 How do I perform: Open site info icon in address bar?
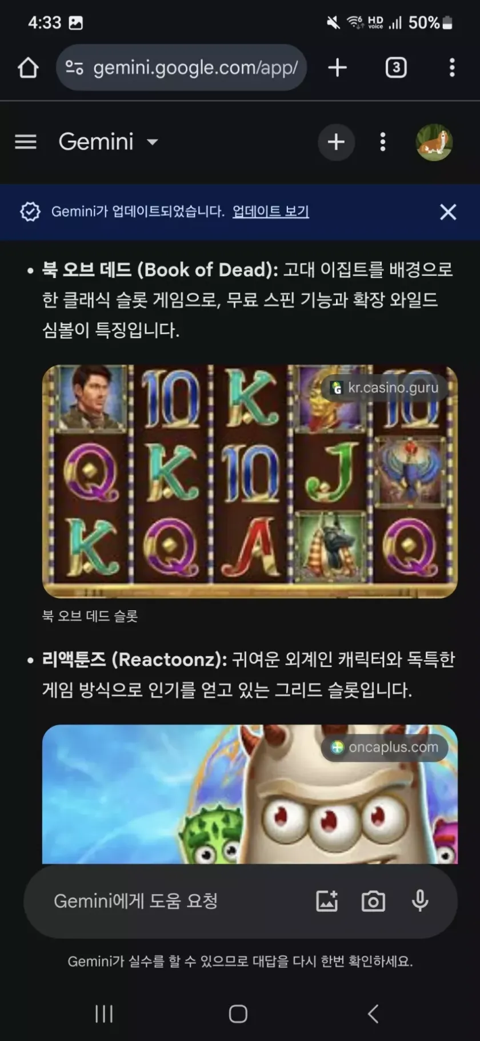74,67
